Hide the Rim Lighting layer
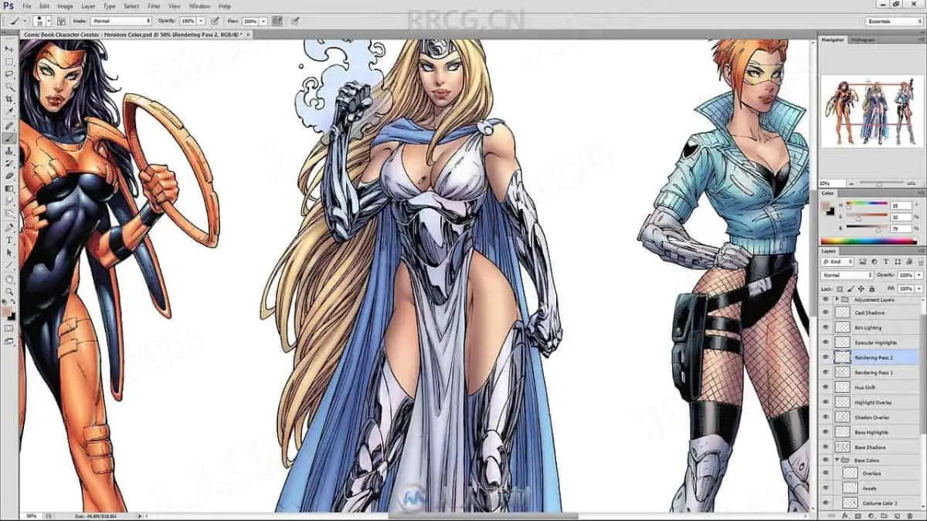The height and width of the screenshot is (521, 927). pos(826,327)
